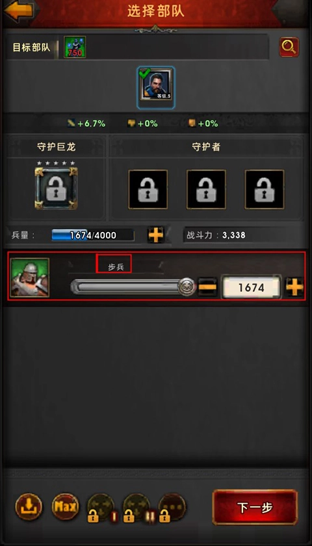This screenshot has width=312, height=546.
Task: Click the troop count field showing 1674
Action: [251, 287]
